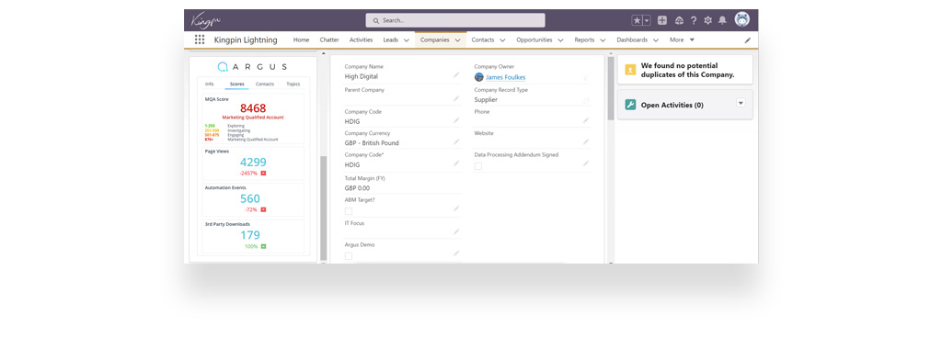
Task: Open the Companies tab chevron menu
Action: coord(457,40)
